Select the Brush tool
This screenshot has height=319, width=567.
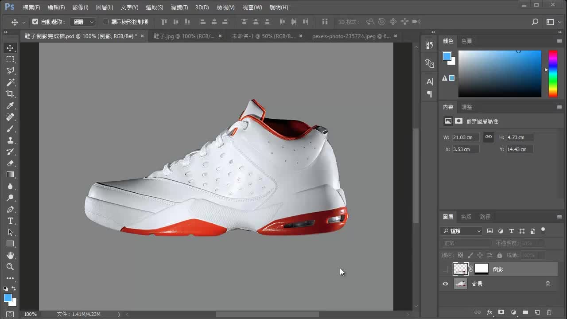pos(10,128)
